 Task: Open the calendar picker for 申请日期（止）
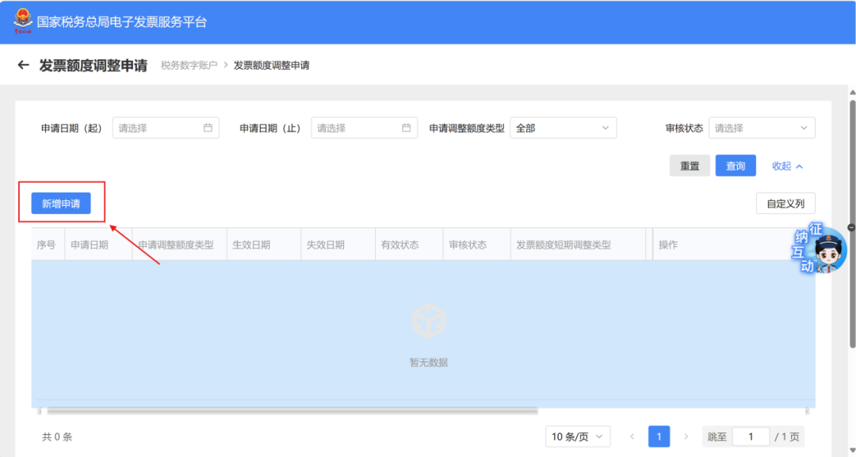point(407,128)
